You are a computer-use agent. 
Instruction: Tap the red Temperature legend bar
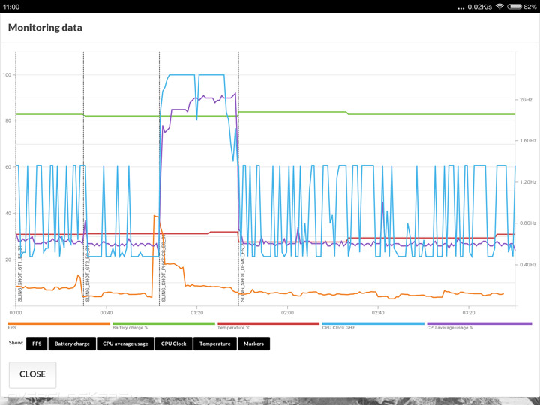click(268, 323)
